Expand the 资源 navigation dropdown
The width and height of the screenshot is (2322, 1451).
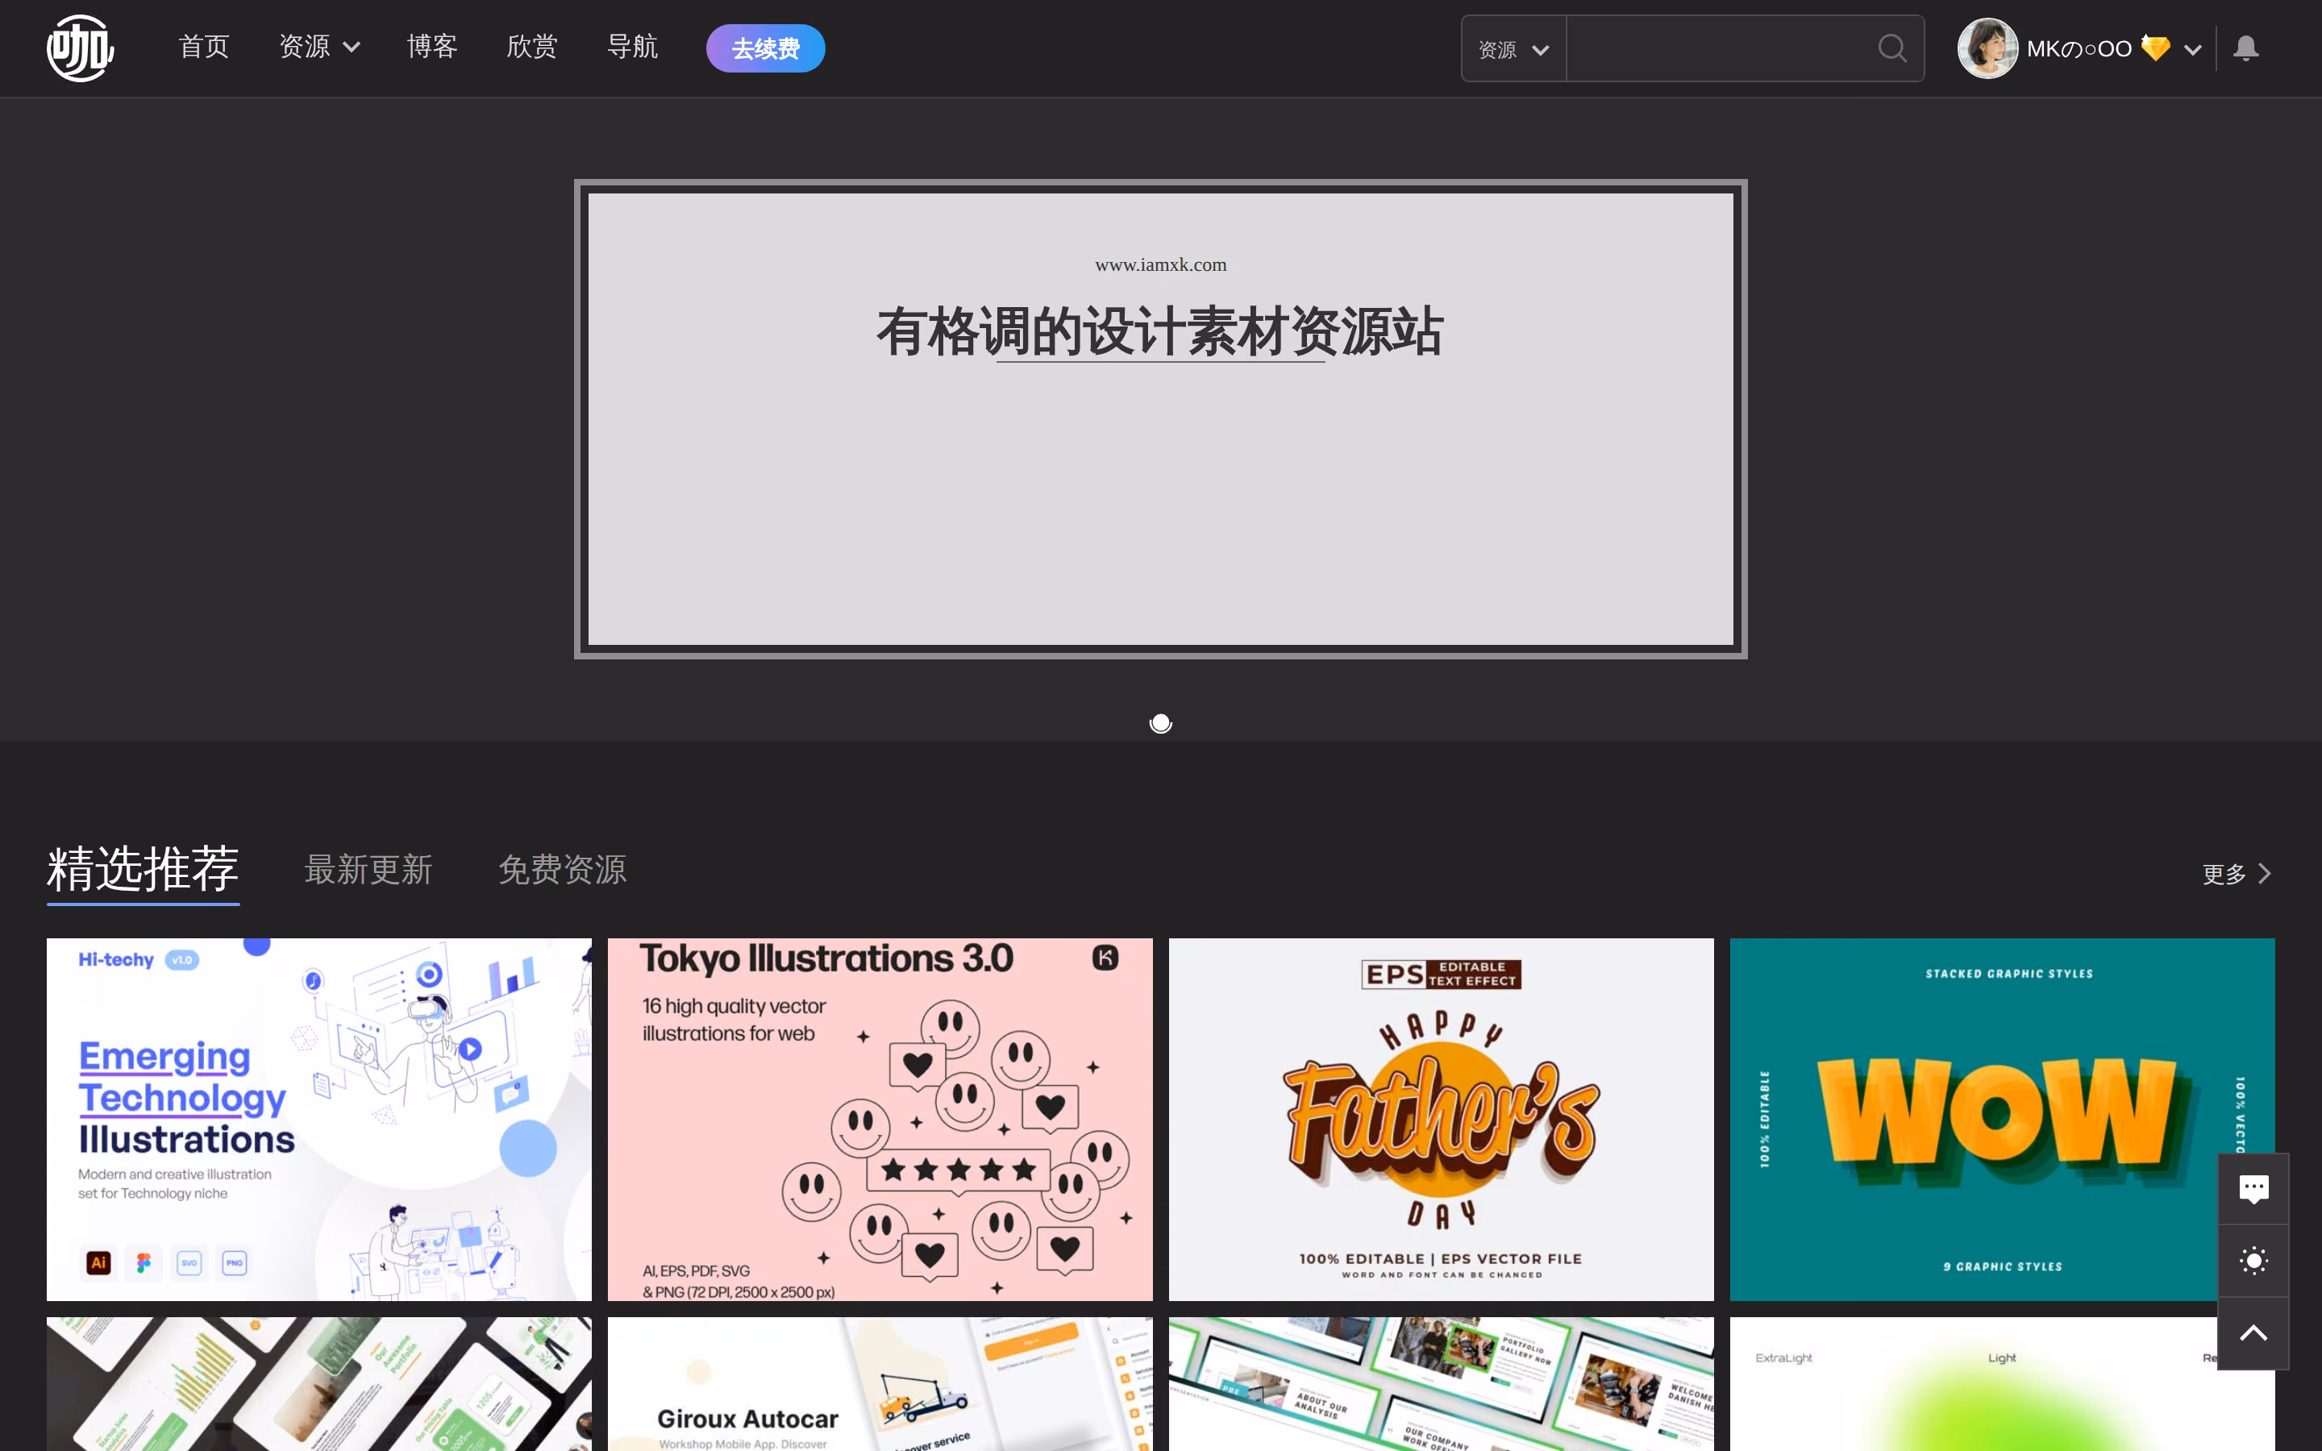pos(319,47)
